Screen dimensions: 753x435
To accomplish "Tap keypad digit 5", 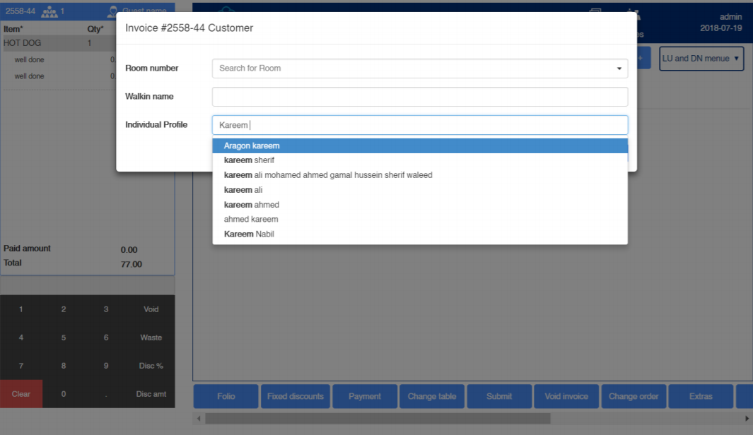I will 64,338.
